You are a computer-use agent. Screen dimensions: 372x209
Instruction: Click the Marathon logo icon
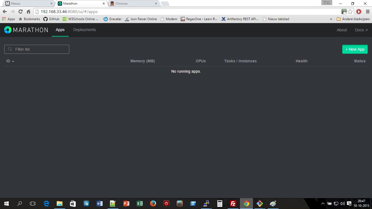tap(8, 30)
